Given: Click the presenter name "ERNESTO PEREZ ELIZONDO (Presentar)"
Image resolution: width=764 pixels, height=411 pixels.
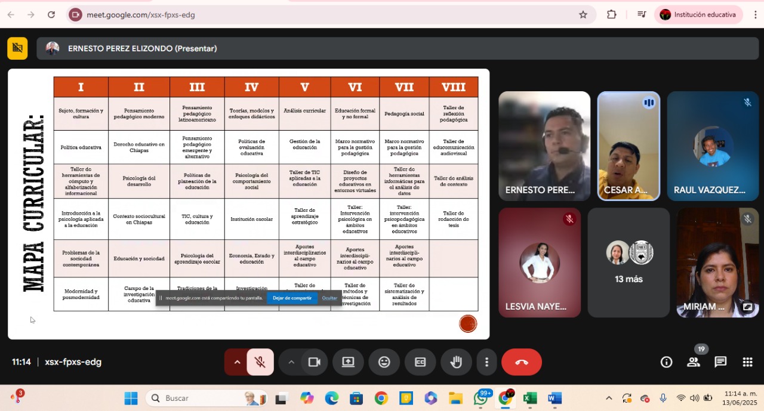Looking at the screenshot, I should pos(142,48).
